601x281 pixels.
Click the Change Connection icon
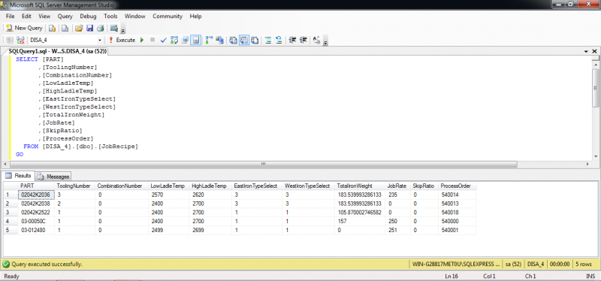21,40
